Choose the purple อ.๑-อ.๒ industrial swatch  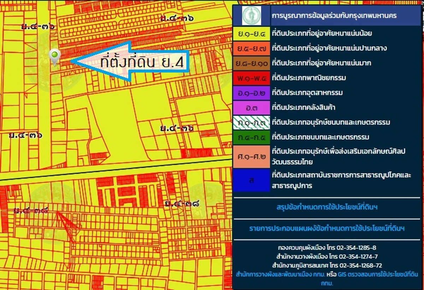(x=252, y=93)
